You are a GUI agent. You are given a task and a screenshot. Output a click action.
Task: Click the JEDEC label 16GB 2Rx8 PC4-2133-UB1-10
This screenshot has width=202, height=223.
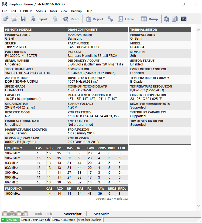point(28,73)
